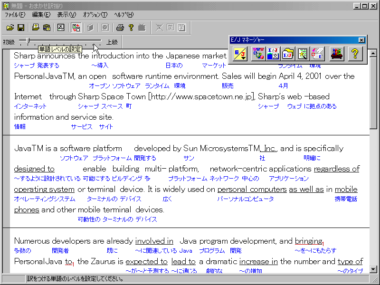
Task: Click the 上級 end of the level slider track
Action: click(x=100, y=40)
